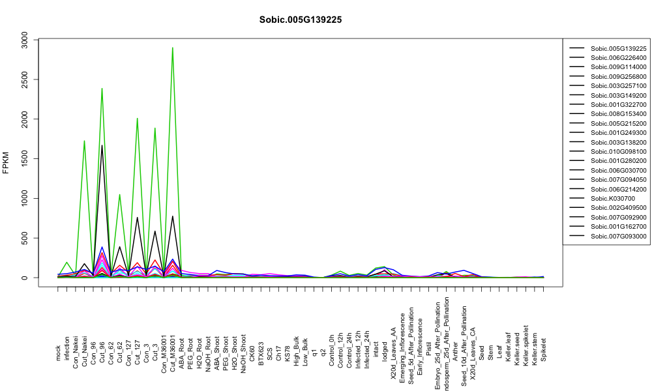Click the green peak above Cut_127

point(137,119)
